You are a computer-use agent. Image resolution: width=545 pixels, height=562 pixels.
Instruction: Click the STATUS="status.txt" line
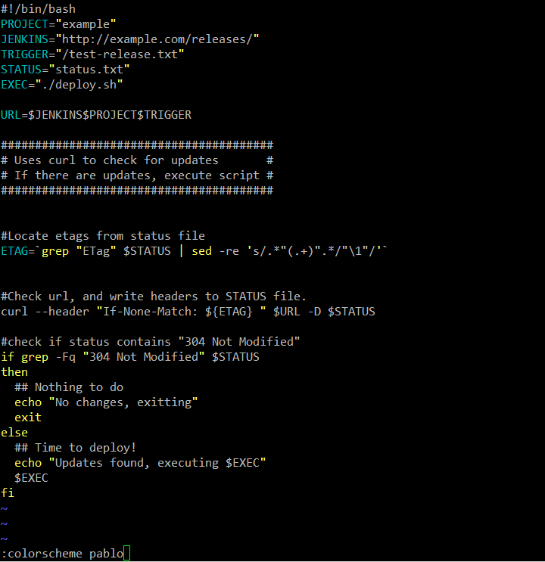(65, 69)
